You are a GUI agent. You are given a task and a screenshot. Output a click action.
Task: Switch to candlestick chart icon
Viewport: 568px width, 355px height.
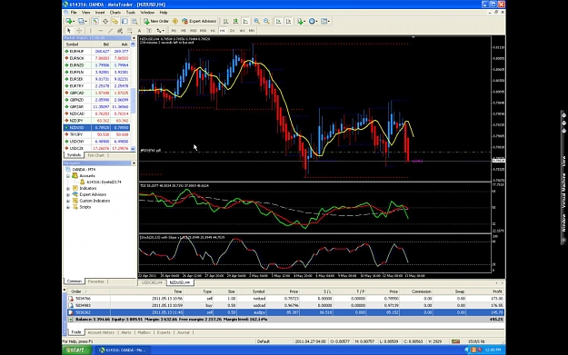[235, 22]
